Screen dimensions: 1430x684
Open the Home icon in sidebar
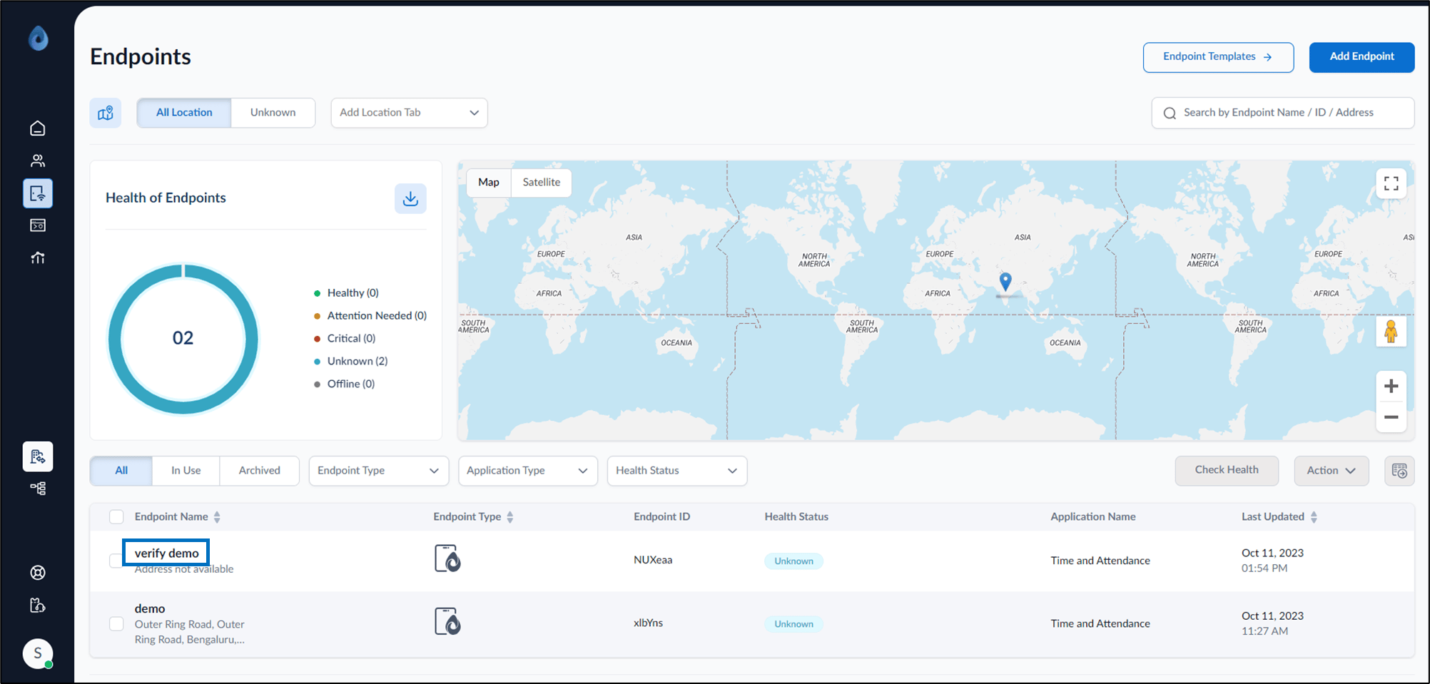[38, 128]
